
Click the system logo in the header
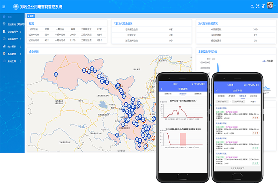coord(16,6)
